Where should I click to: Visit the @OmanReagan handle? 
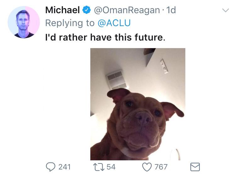(127, 10)
